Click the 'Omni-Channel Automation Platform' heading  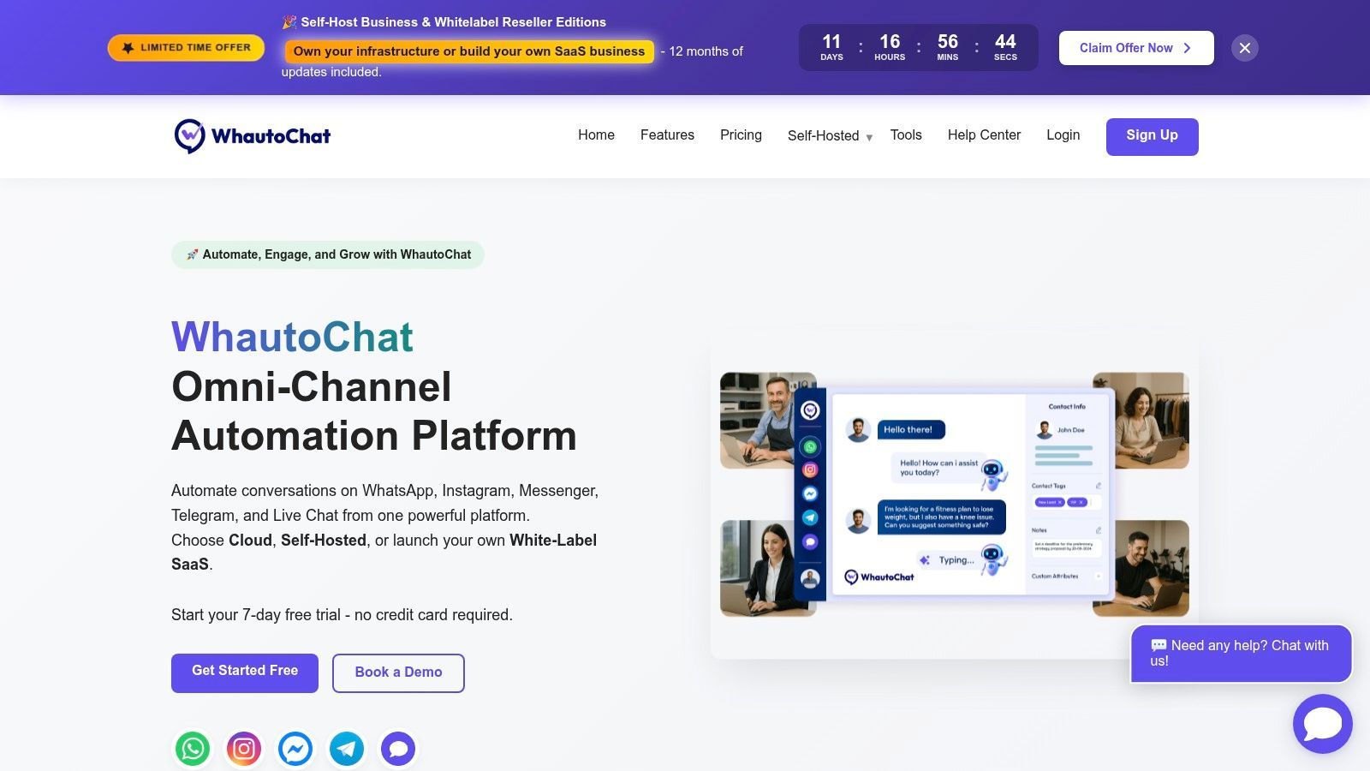click(374, 411)
